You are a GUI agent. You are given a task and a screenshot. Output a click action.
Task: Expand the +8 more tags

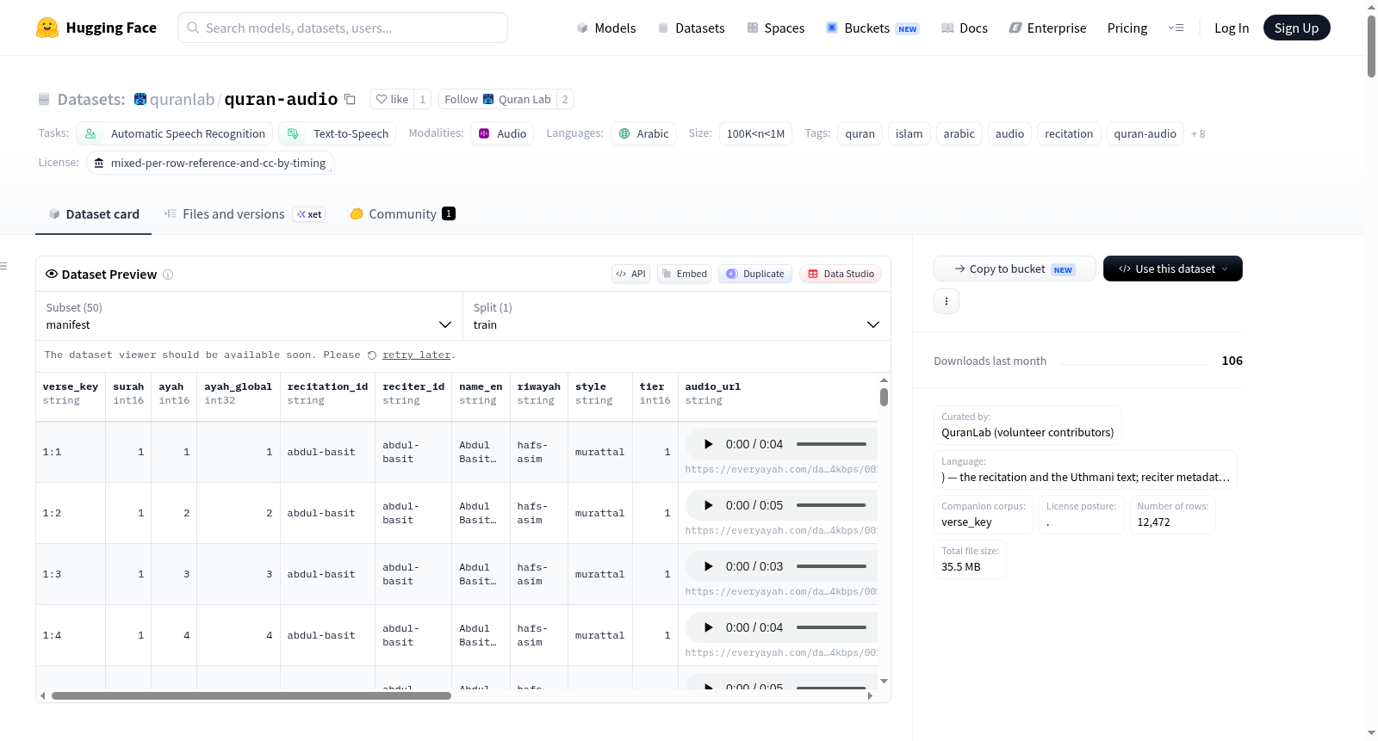pyautogui.click(x=1198, y=133)
